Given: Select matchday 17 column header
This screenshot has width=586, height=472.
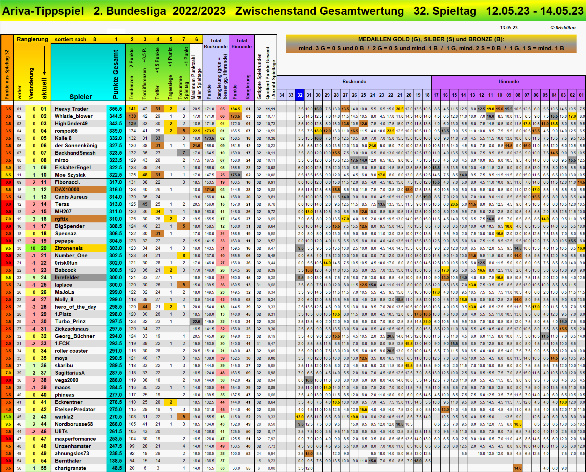Looking at the screenshot, I should (436, 95).
